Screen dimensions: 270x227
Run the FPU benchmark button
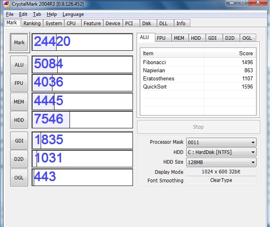tap(19, 83)
